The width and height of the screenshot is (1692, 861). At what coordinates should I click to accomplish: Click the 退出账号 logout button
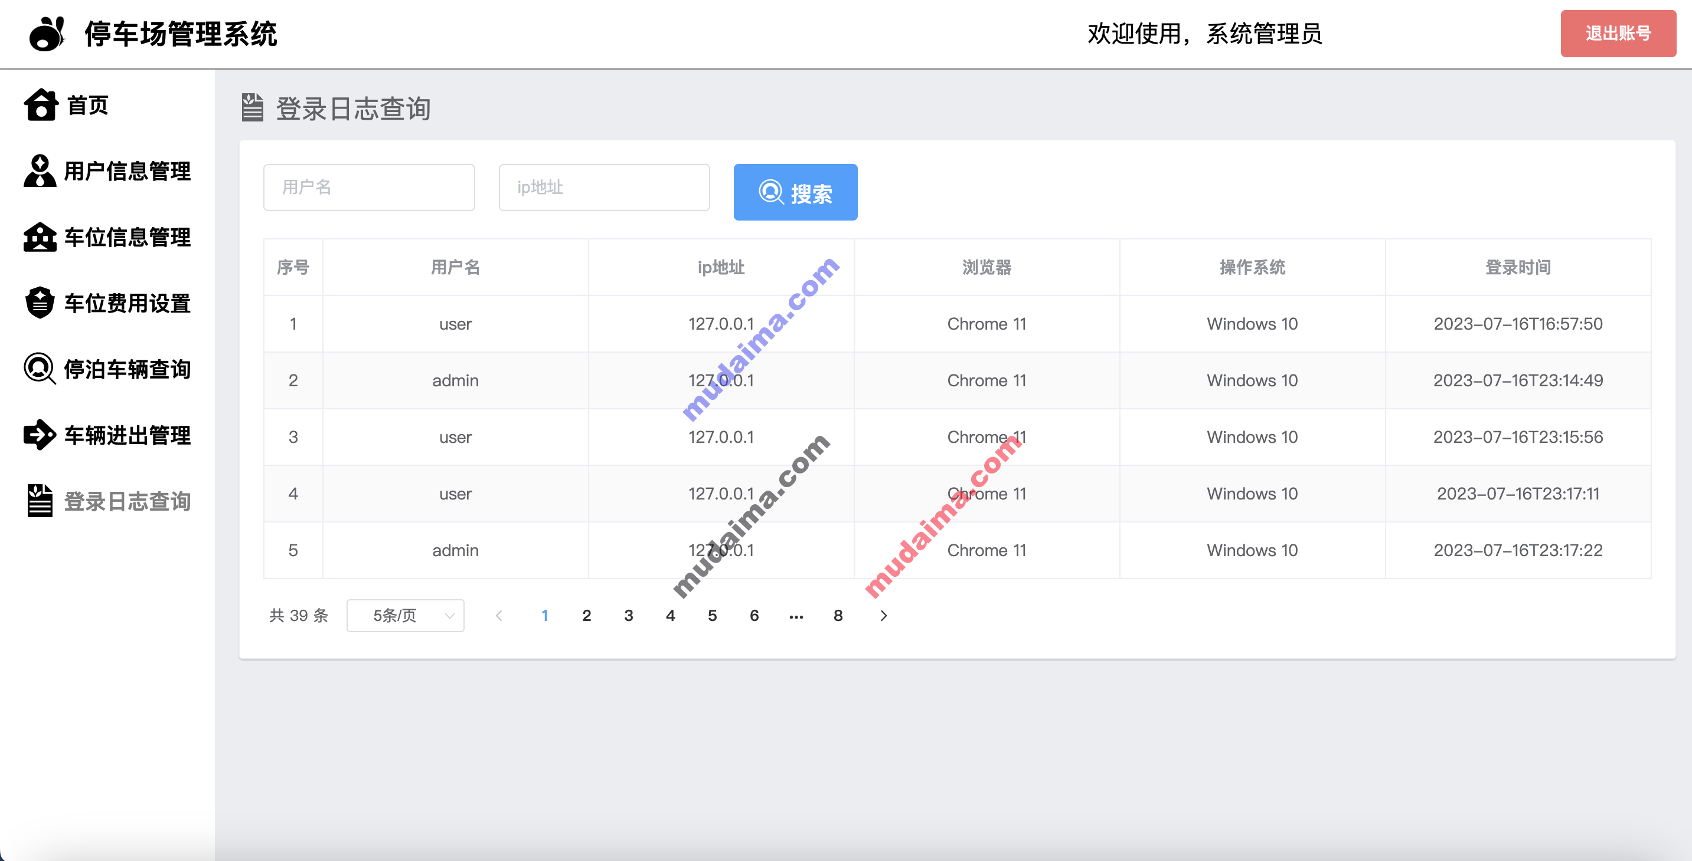(x=1618, y=34)
